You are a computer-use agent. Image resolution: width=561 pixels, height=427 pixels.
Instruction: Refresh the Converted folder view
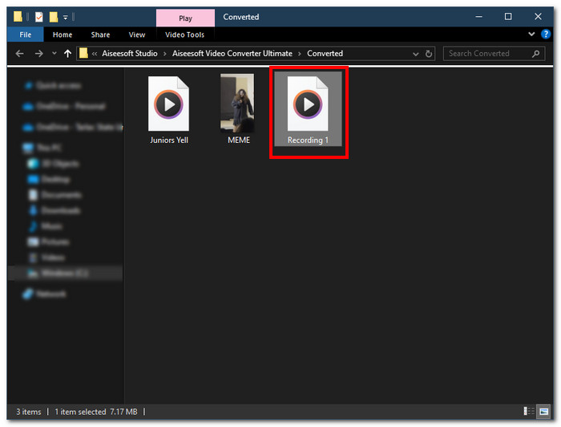[429, 54]
